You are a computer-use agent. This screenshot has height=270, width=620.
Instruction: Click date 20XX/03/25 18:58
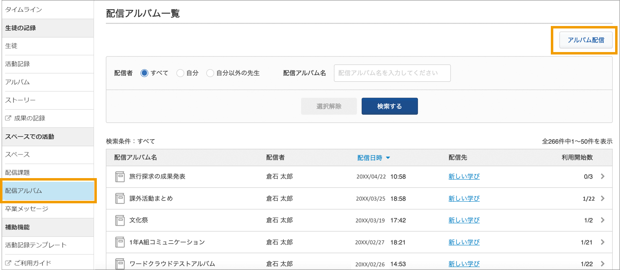point(380,198)
